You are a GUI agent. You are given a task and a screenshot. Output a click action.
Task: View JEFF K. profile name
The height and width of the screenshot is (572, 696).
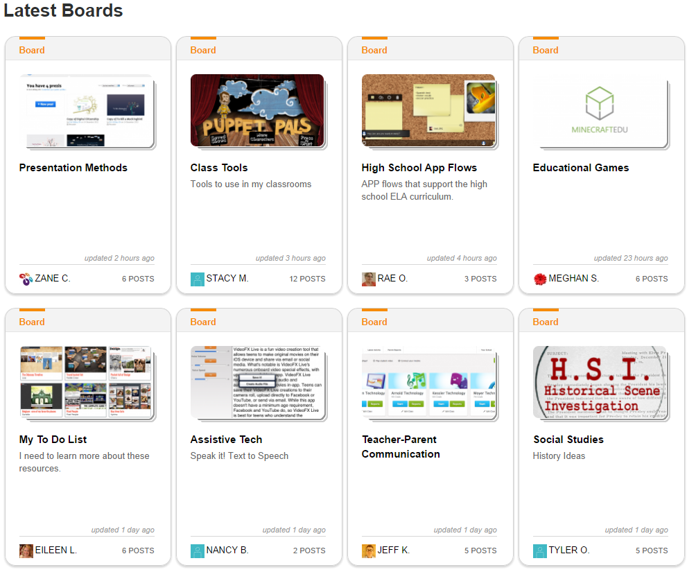[393, 551]
